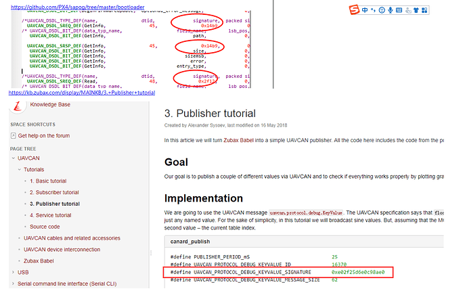Click the Implementation section heading

[204, 198]
